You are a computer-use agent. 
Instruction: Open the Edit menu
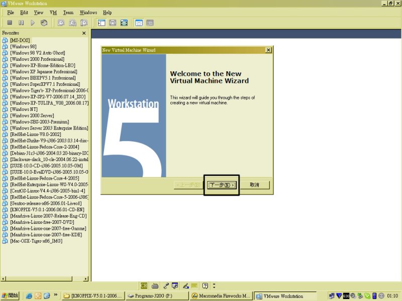pos(24,13)
